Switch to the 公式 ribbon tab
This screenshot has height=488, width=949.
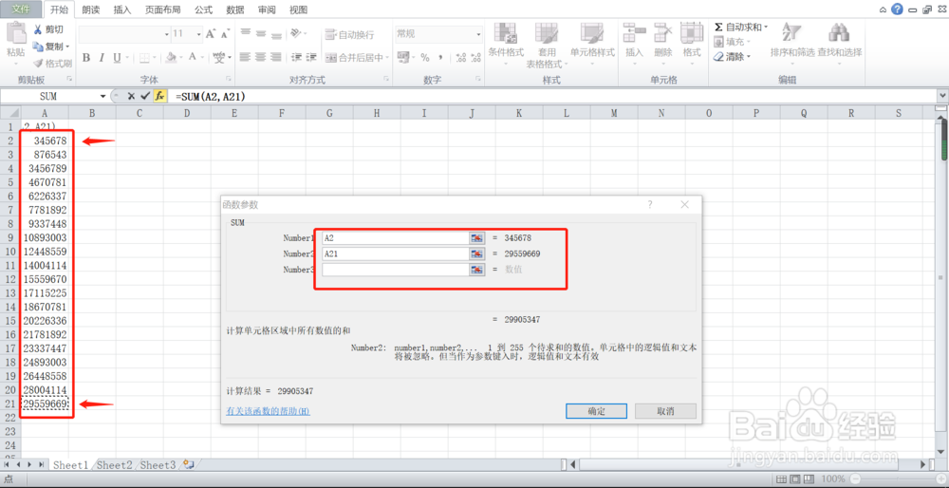(x=203, y=9)
